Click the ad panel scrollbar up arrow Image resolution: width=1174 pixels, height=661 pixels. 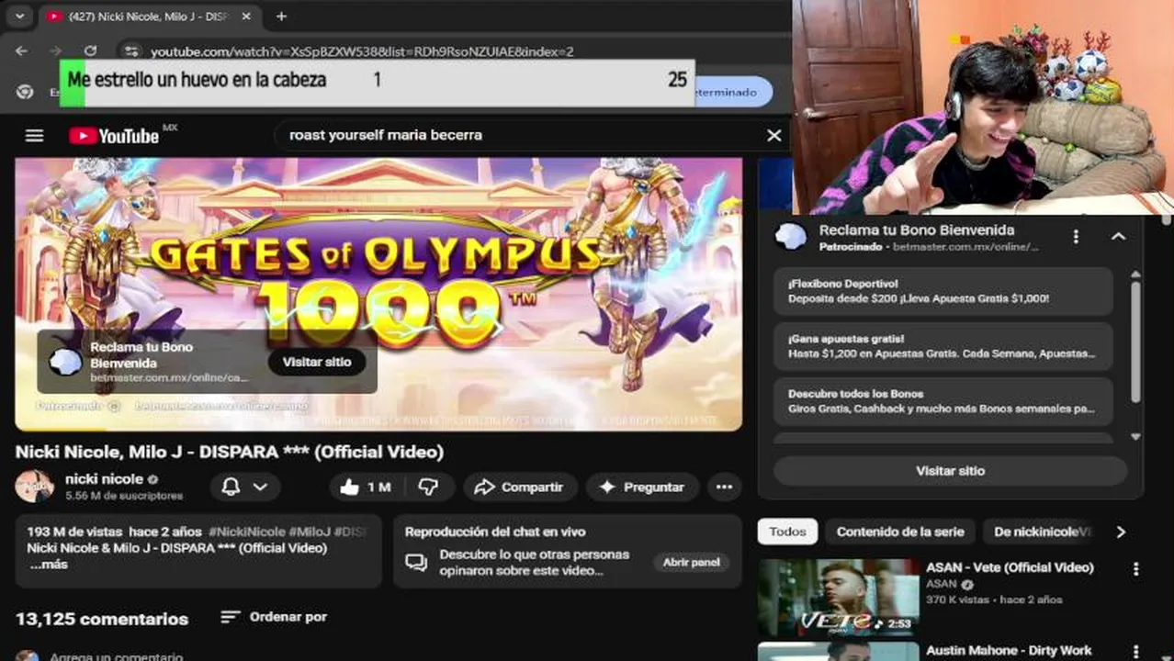coord(1135,274)
